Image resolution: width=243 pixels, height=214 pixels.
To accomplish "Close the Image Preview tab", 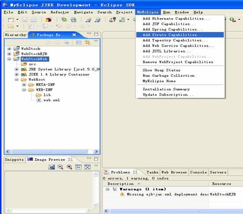I will click(x=70, y=159).
